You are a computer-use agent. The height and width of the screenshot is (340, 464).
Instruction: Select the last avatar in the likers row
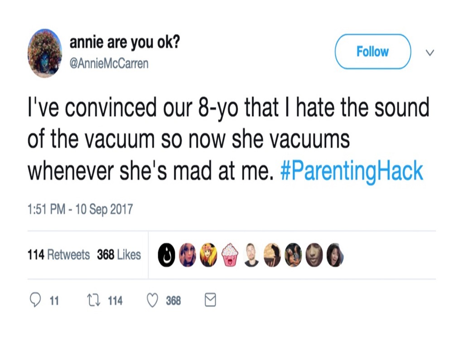[x=334, y=255]
